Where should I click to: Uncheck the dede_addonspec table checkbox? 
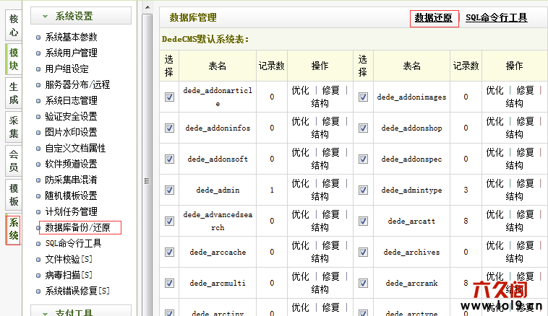(x=363, y=159)
